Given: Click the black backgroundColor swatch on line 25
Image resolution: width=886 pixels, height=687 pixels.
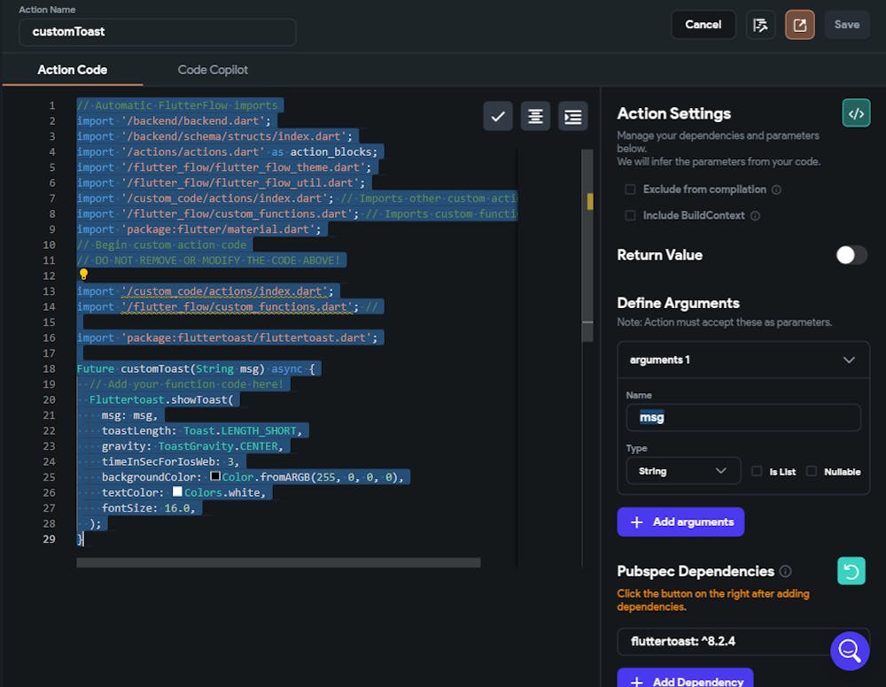Looking at the screenshot, I should pos(214,476).
